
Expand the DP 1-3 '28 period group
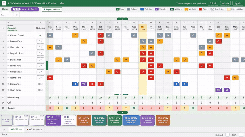point(147,120)
